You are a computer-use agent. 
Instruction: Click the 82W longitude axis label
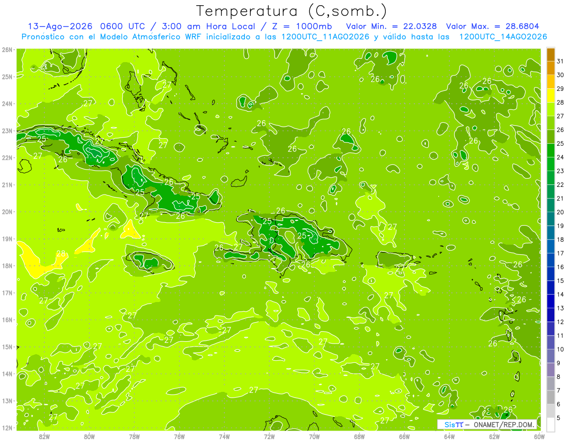click(44, 436)
